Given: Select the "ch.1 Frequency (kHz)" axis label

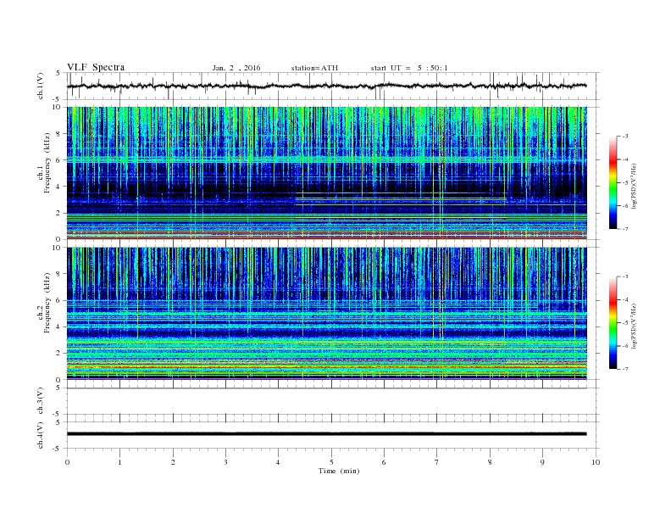Looking at the screenshot, I should click(43, 163).
